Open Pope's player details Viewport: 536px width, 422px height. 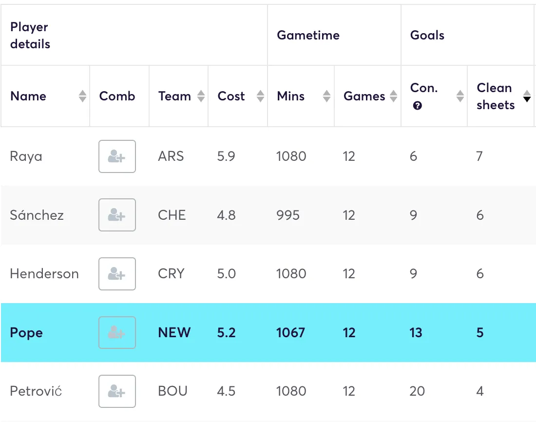26,333
